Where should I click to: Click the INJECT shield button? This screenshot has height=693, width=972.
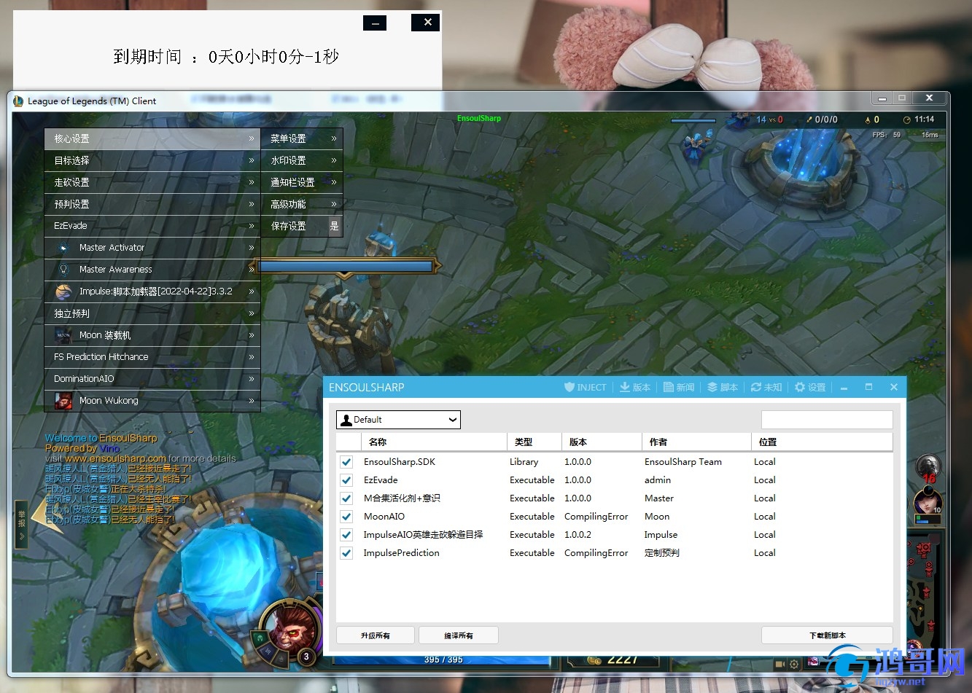586,387
